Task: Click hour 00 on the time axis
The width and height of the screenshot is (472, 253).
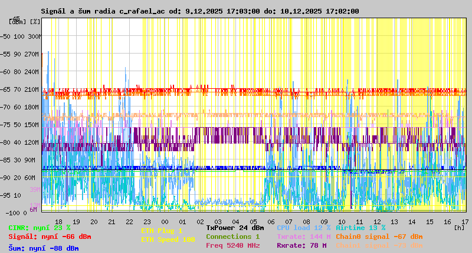Action: [x=165, y=221]
